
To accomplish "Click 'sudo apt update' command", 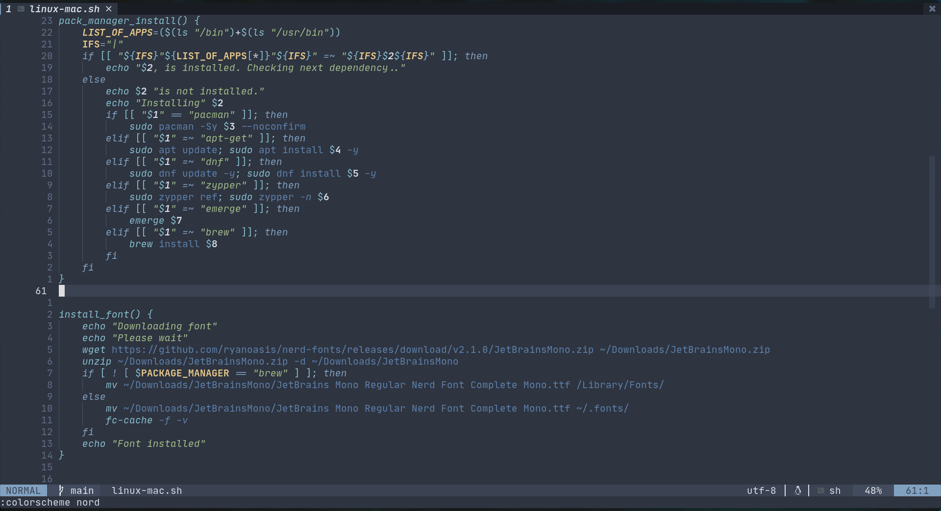I will point(173,150).
